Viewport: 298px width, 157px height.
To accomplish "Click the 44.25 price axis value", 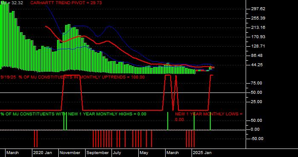I will tap(257, 65).
